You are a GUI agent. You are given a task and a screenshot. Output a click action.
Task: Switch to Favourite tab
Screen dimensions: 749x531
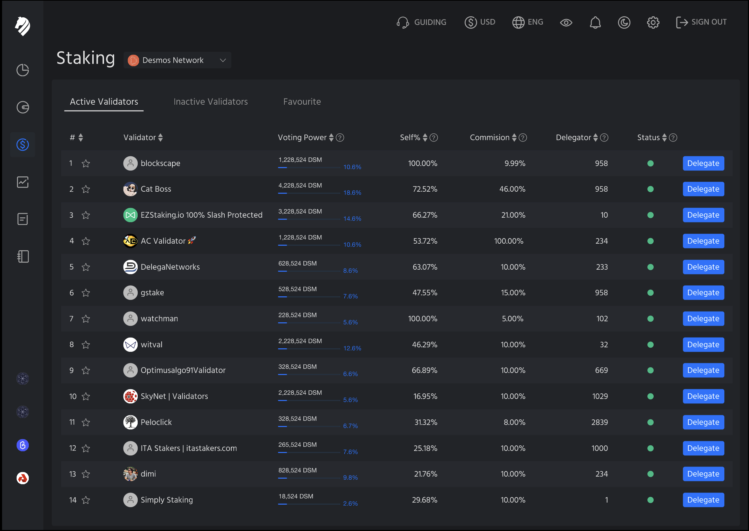(302, 102)
